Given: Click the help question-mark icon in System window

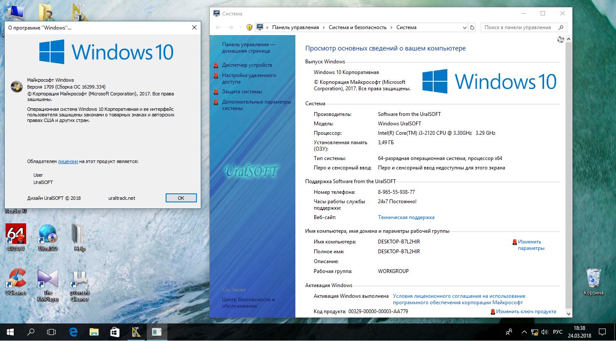Looking at the screenshot, I should point(561,40).
